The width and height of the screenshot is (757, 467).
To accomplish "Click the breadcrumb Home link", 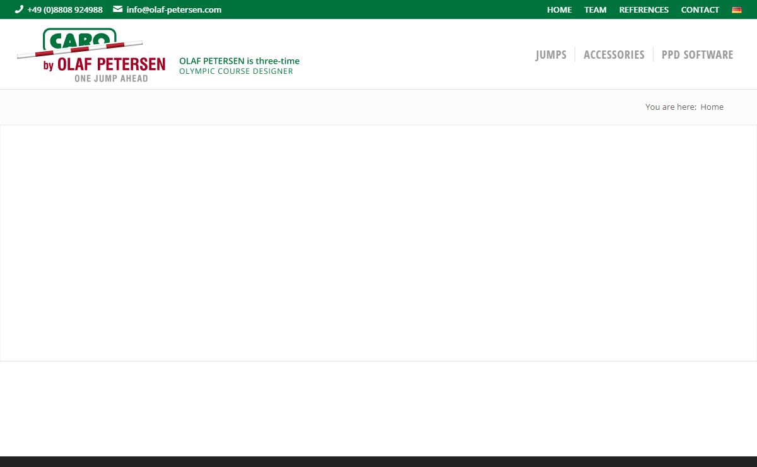I will pos(712,107).
